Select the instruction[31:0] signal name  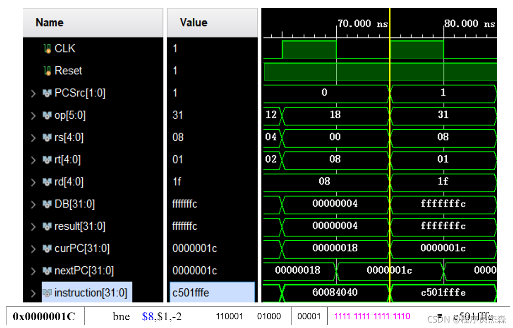pos(90,293)
